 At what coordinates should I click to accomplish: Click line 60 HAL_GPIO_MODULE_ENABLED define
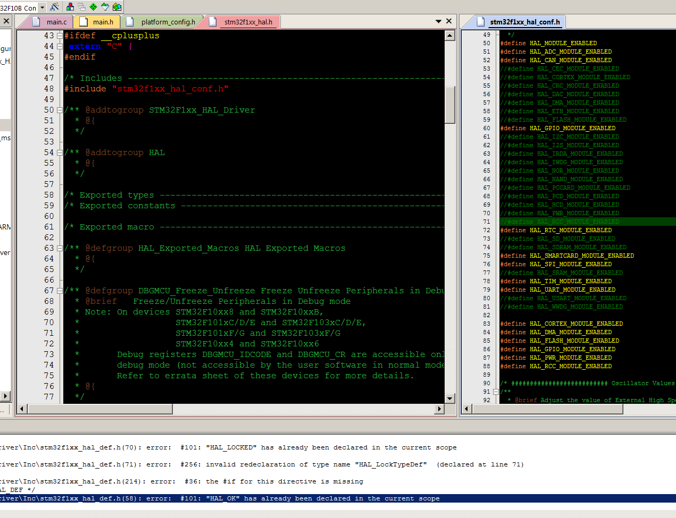point(558,128)
